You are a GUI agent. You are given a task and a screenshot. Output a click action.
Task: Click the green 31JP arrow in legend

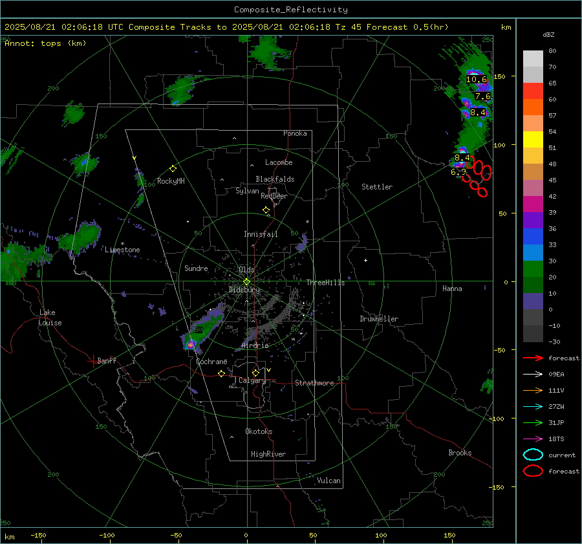point(533,422)
